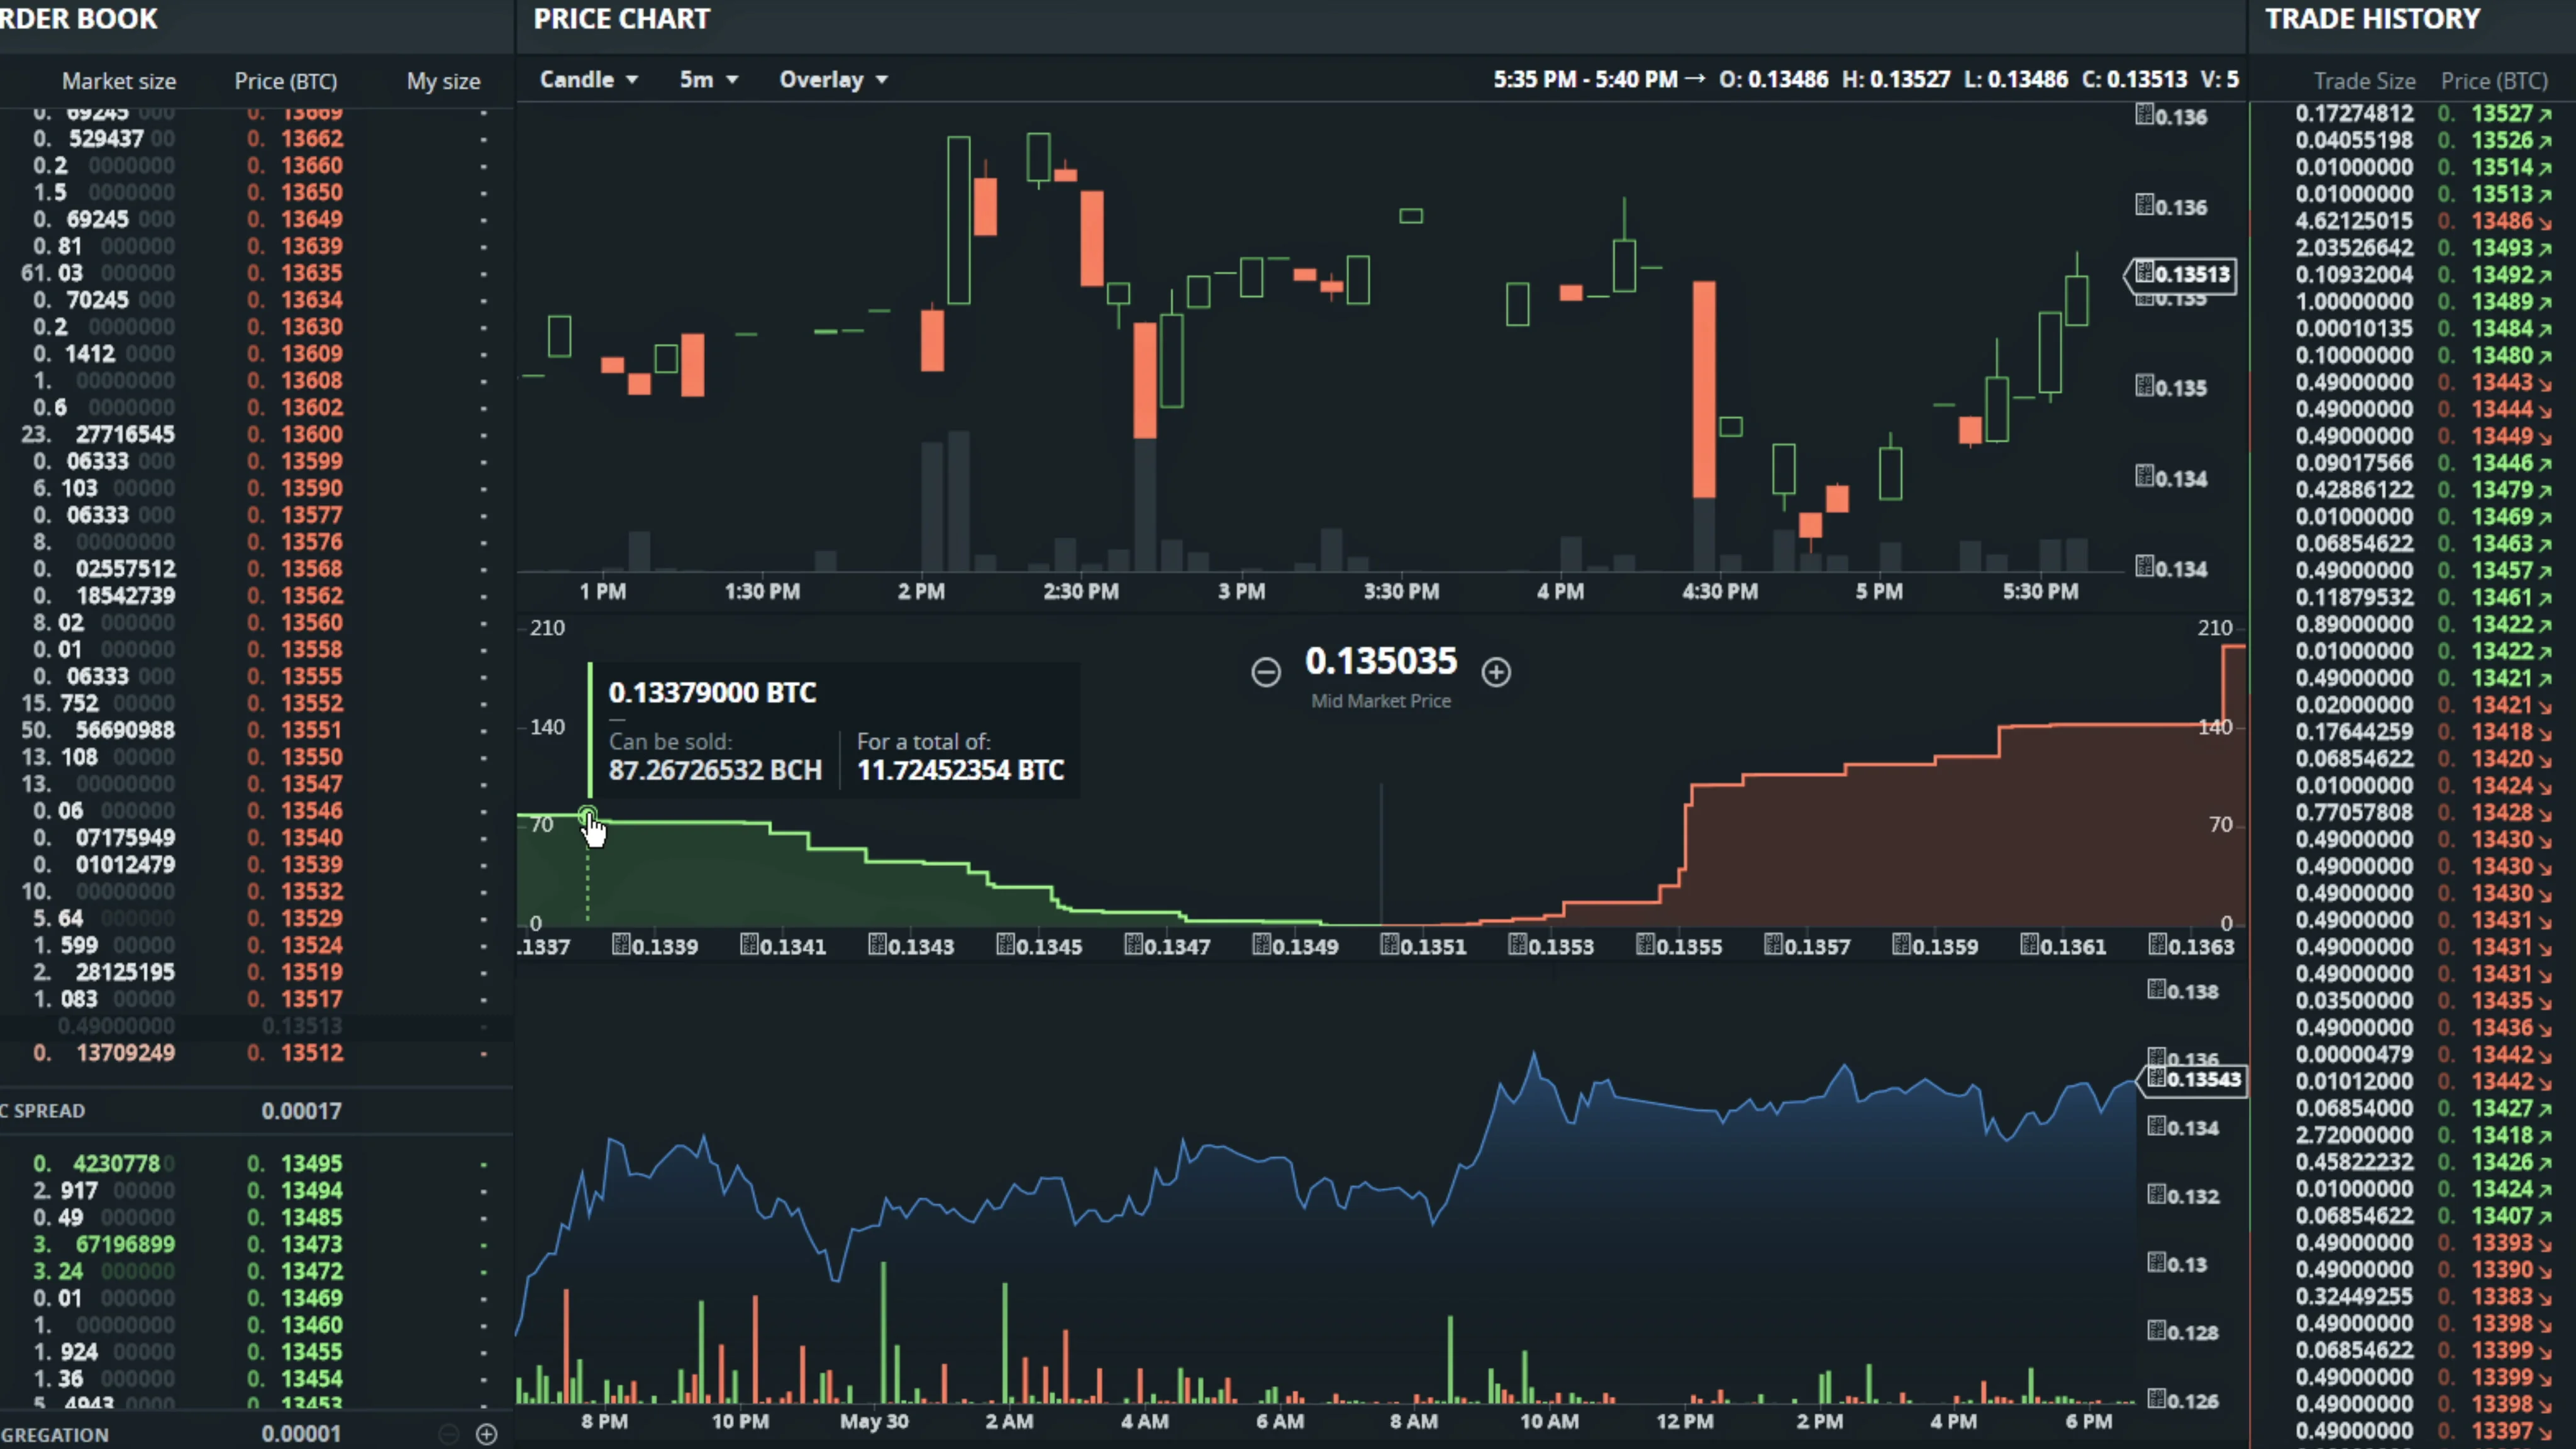Screen dimensions: 2576x1449
Task: Open the Overlay dropdown
Action: click(x=833, y=80)
